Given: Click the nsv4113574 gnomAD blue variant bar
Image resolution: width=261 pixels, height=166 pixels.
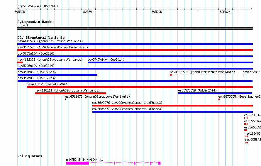Looking at the screenshot, I should [135, 44].
